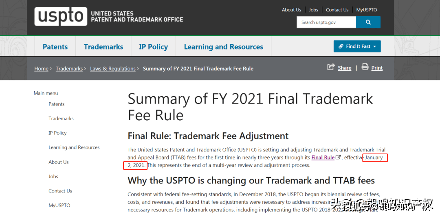The height and width of the screenshot is (216, 440).
Task: Click the link icon in Find It Fast
Action: click(x=341, y=46)
